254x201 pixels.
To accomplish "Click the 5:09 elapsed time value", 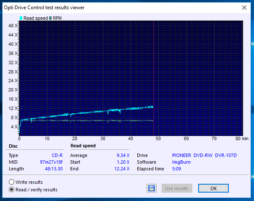I will coord(177,169).
